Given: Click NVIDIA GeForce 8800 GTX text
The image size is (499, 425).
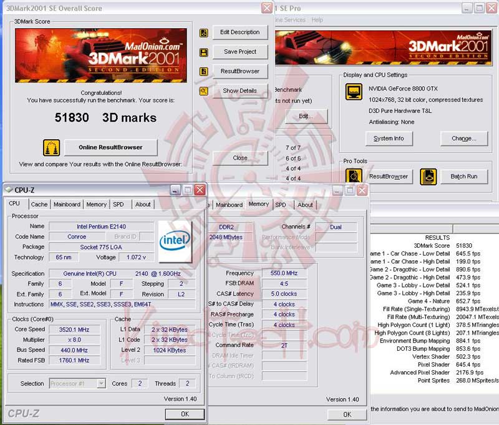Looking at the screenshot, I should 403,89.
